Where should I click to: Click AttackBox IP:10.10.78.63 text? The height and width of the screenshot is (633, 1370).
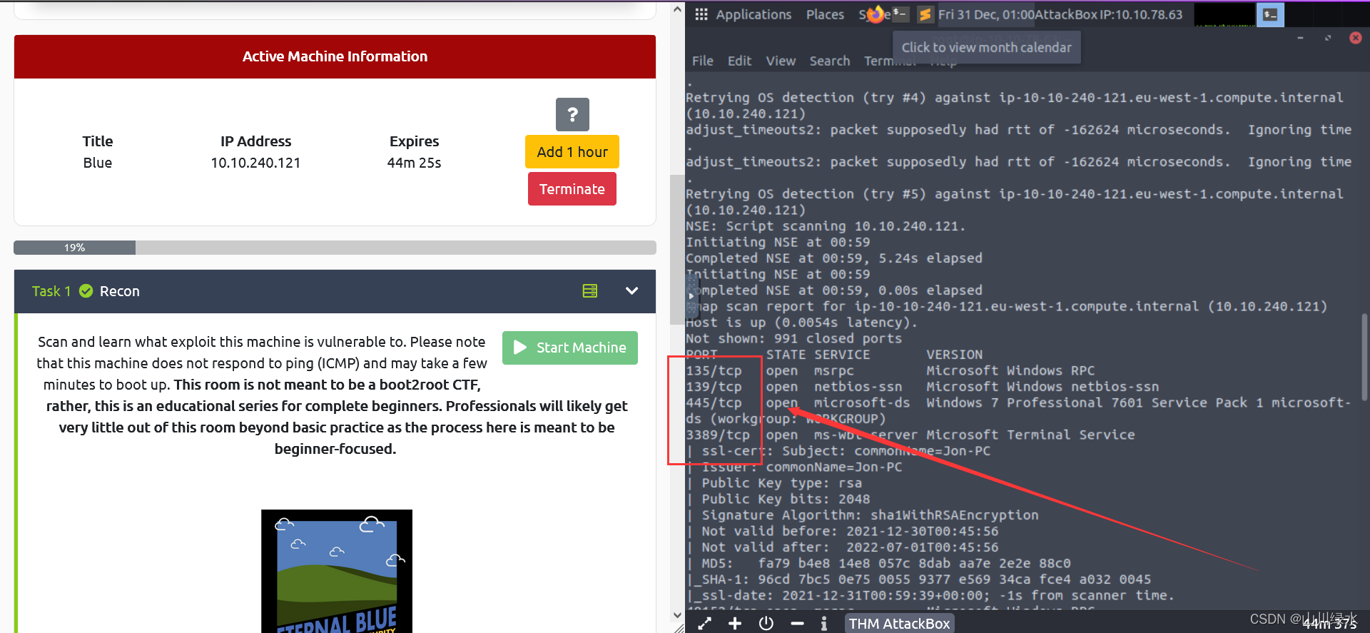click(x=1108, y=14)
